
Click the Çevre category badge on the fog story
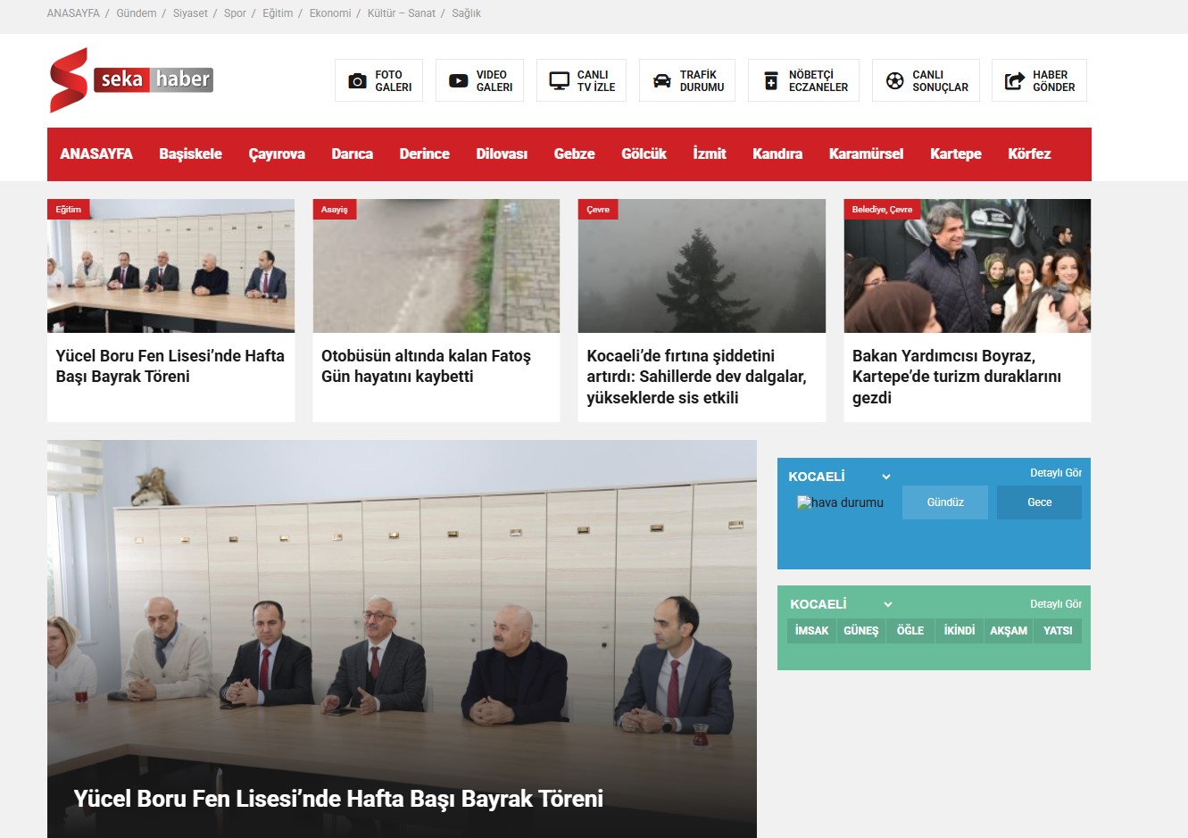pos(597,209)
